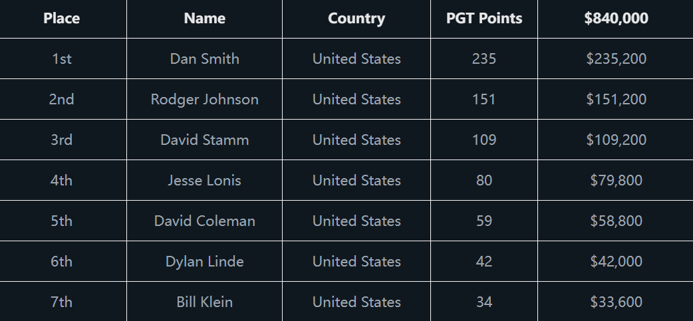Click the Bill Klein name cell

click(x=204, y=302)
